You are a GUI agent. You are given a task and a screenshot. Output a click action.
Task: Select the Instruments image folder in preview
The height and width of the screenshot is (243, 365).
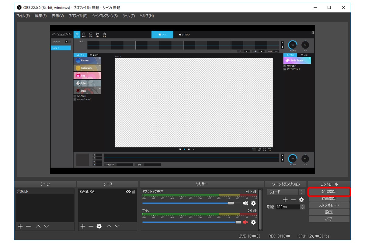click(x=87, y=68)
